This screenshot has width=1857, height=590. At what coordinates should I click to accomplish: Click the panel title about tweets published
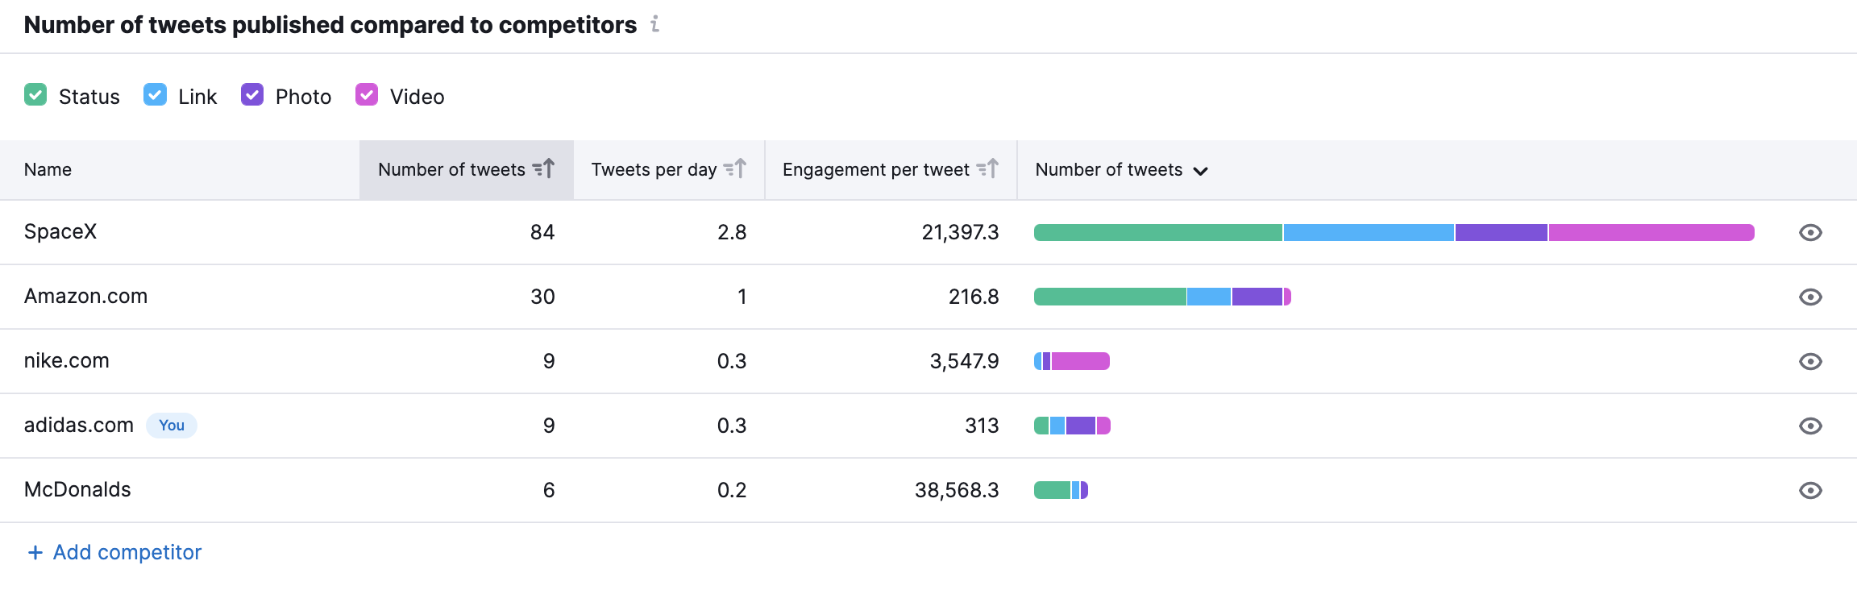[330, 25]
